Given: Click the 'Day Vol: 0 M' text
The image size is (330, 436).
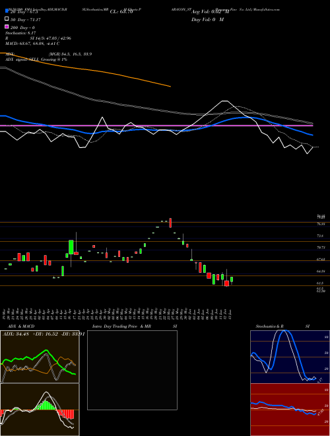Looking at the screenshot, I should (207, 19).
